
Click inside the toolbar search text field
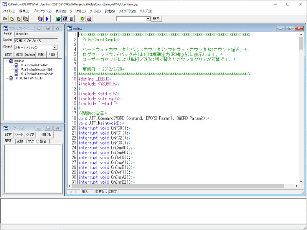(x=131, y=19)
